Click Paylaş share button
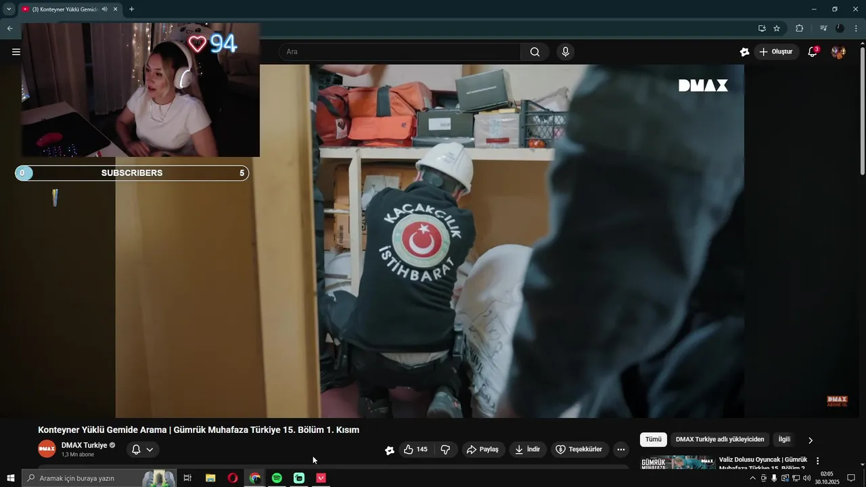Screen dimensions: 866x487 tap(483, 449)
